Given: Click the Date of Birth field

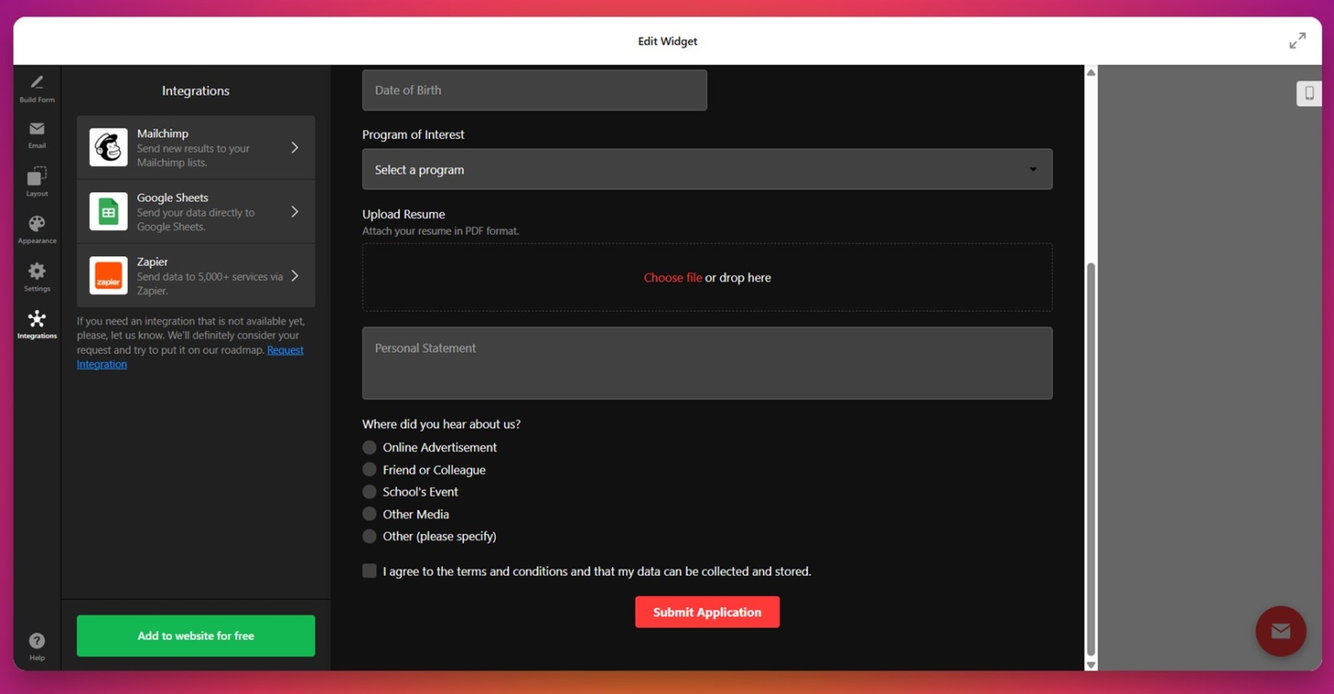Looking at the screenshot, I should point(534,89).
